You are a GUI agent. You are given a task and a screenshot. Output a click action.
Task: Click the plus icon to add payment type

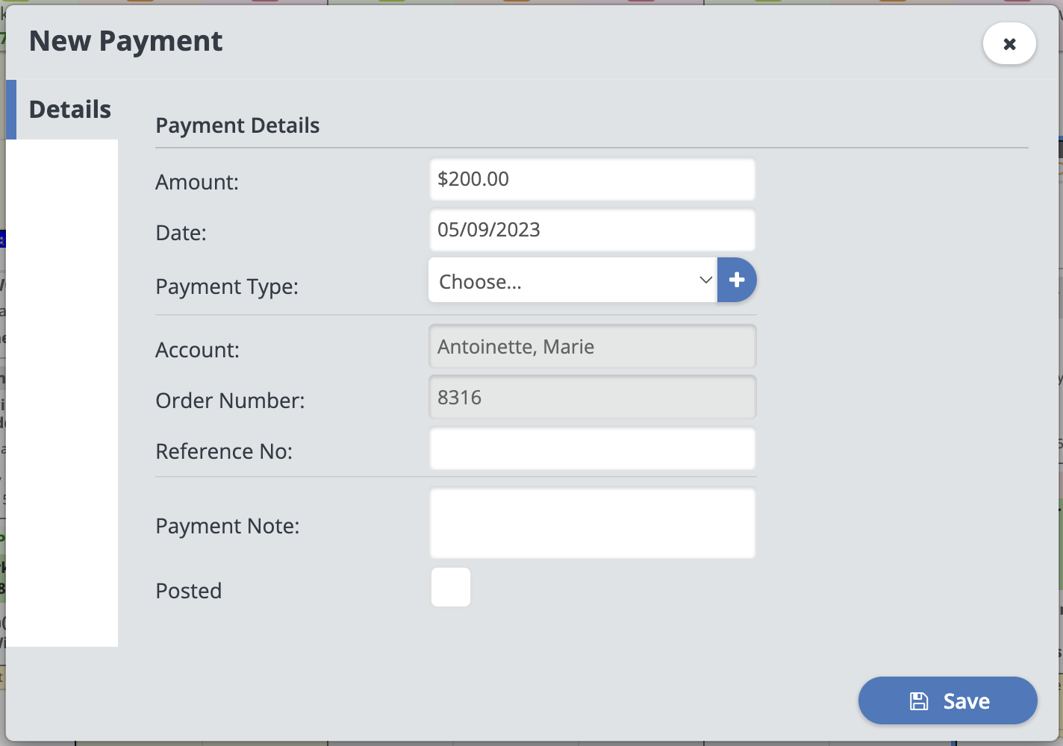[x=737, y=280]
